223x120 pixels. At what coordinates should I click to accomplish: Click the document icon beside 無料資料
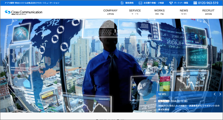pos(122,3)
